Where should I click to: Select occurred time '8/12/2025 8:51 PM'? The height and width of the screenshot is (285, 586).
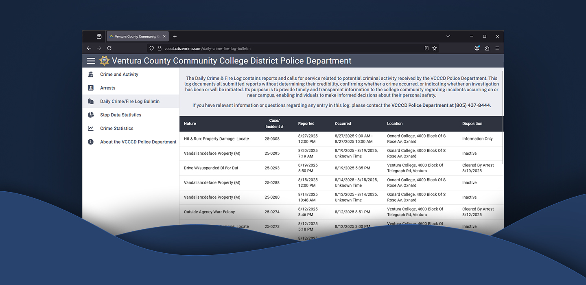(352, 212)
